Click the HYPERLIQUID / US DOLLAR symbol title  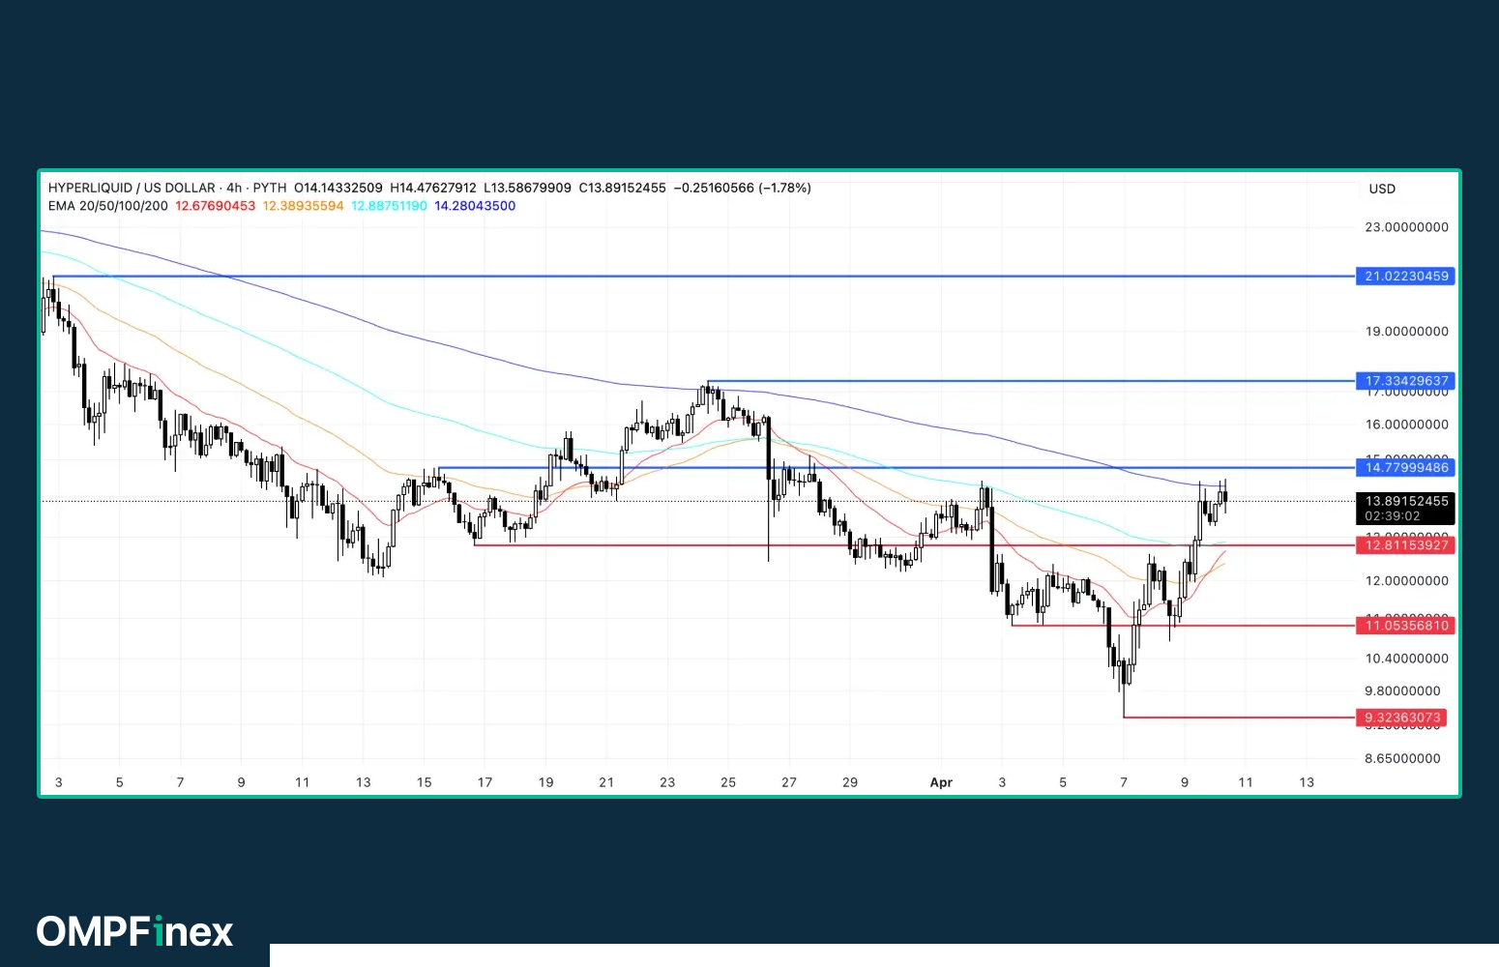click(x=132, y=188)
